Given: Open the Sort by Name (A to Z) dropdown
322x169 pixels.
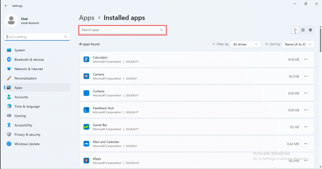Looking at the screenshot, I should click(x=298, y=44).
